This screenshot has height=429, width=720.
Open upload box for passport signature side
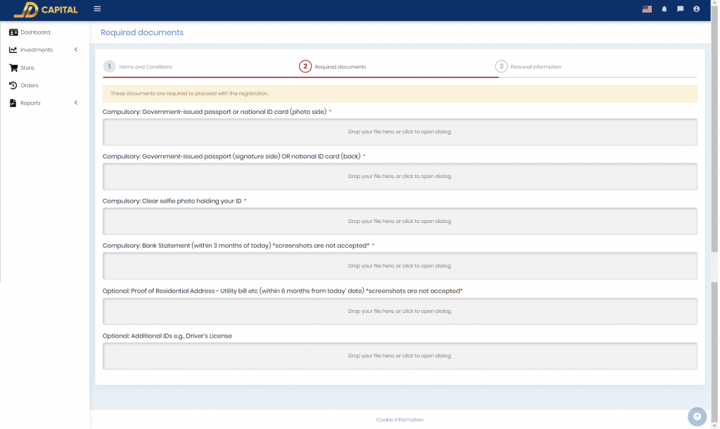point(399,177)
